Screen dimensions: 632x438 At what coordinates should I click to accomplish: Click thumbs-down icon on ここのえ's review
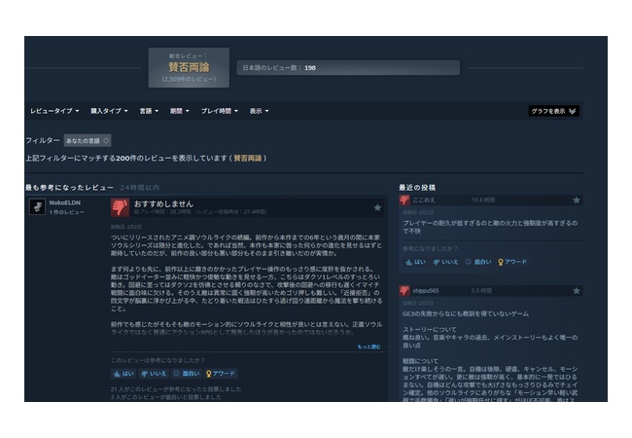pyautogui.click(x=404, y=201)
